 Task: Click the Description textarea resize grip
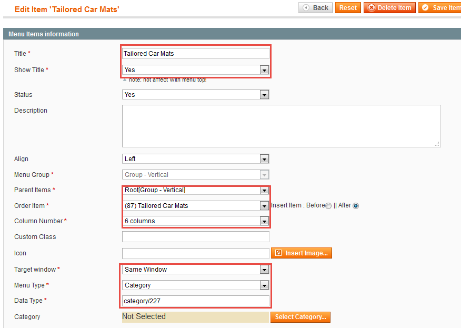pyautogui.click(x=437, y=144)
